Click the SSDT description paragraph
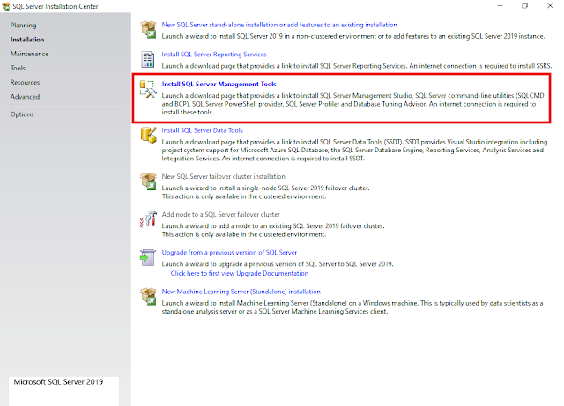Viewport: 564px width, 406px height. 354,151
